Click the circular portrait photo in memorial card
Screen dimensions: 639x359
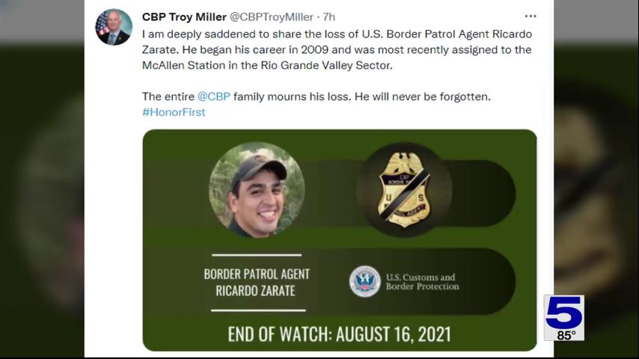tap(257, 190)
